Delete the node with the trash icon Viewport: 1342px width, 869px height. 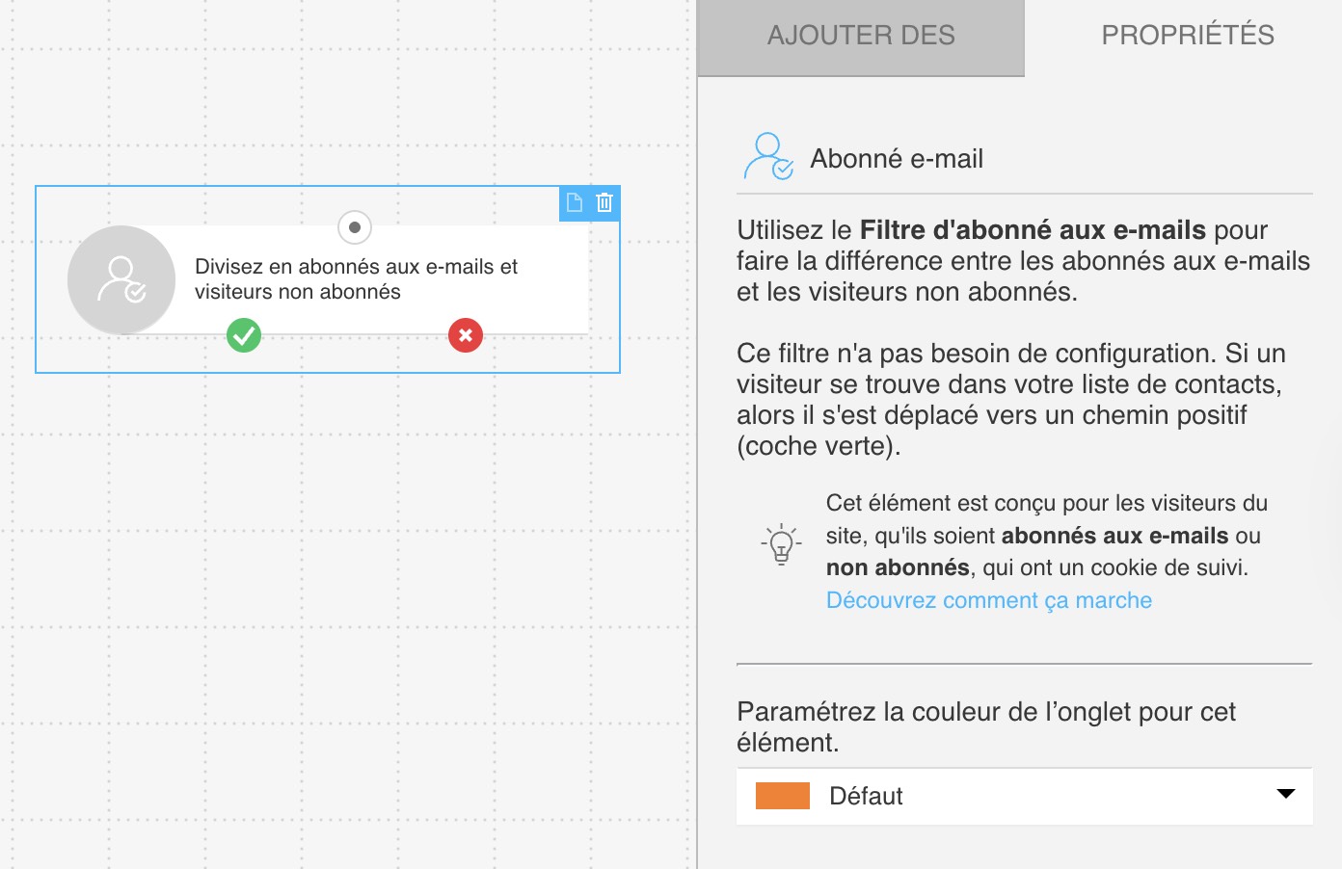coord(604,202)
